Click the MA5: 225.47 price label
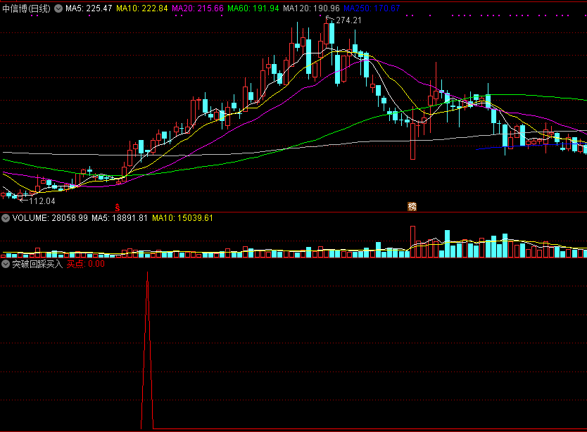Screen dimensions: 587x432 (x=89, y=8)
